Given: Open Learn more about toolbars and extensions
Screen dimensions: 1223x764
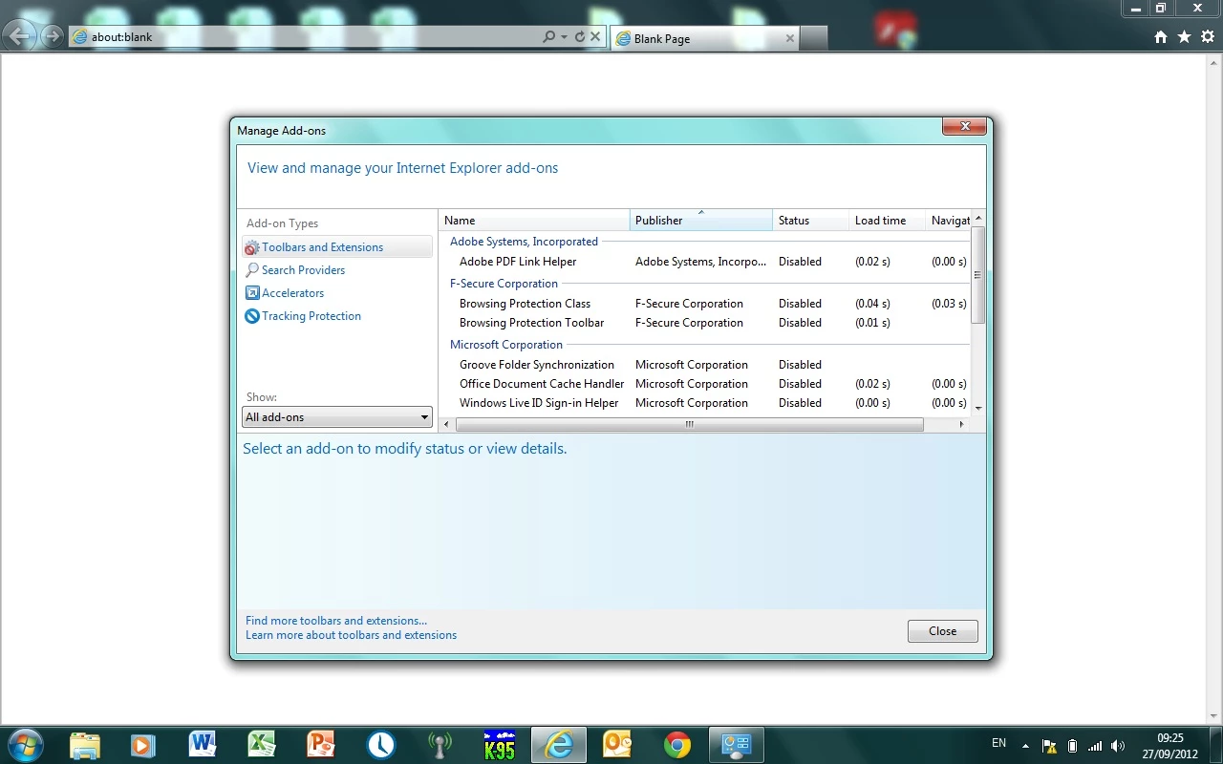Looking at the screenshot, I should [352, 635].
